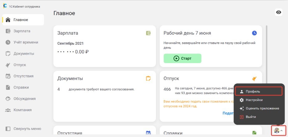Click the masked salary amount 0.00 ₽
Image resolution: width=288 pixels, height=137 pixels.
[x=73, y=52]
